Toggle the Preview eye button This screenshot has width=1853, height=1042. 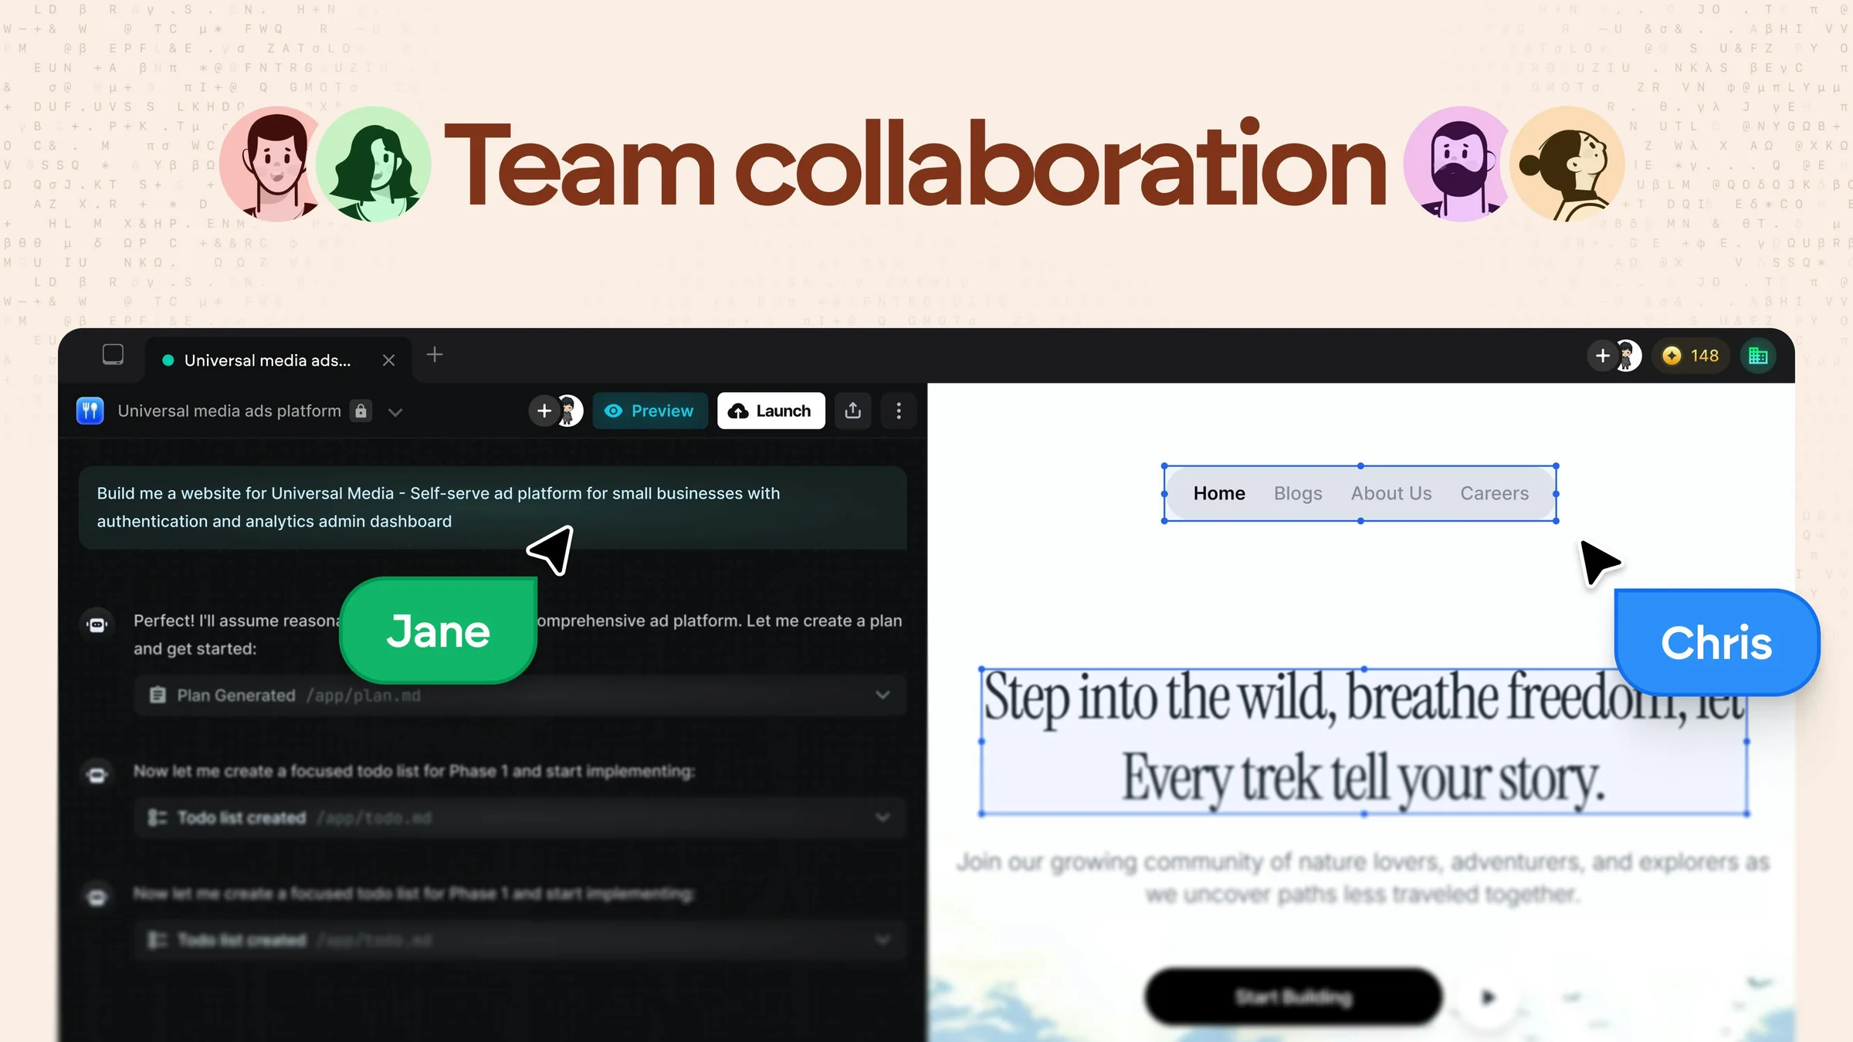(650, 411)
